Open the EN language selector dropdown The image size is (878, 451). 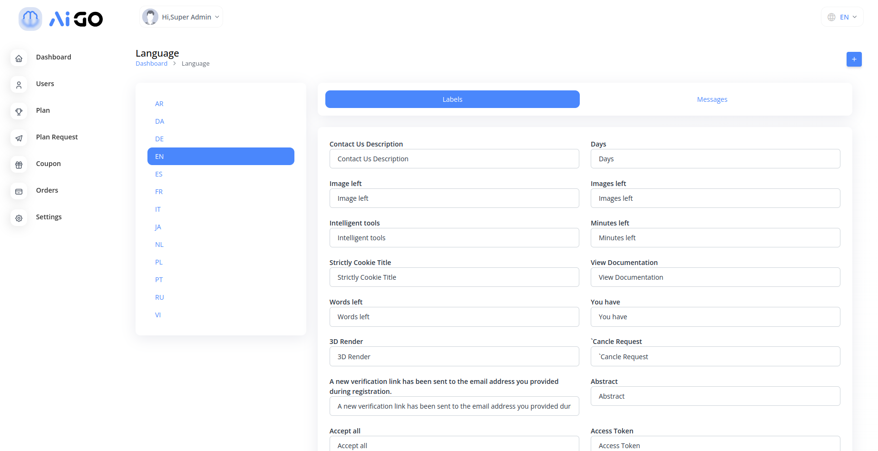point(842,17)
